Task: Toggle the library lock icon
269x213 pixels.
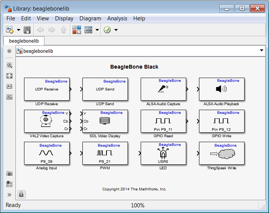Action: tap(21, 195)
